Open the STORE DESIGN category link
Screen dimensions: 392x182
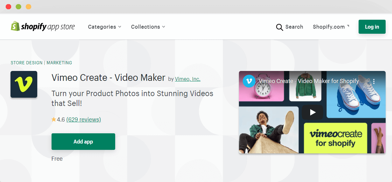point(27,63)
